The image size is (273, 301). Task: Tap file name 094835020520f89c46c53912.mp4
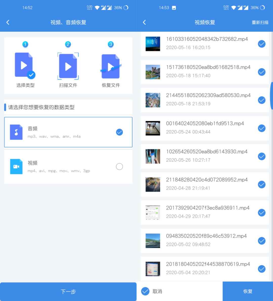click(x=206, y=236)
